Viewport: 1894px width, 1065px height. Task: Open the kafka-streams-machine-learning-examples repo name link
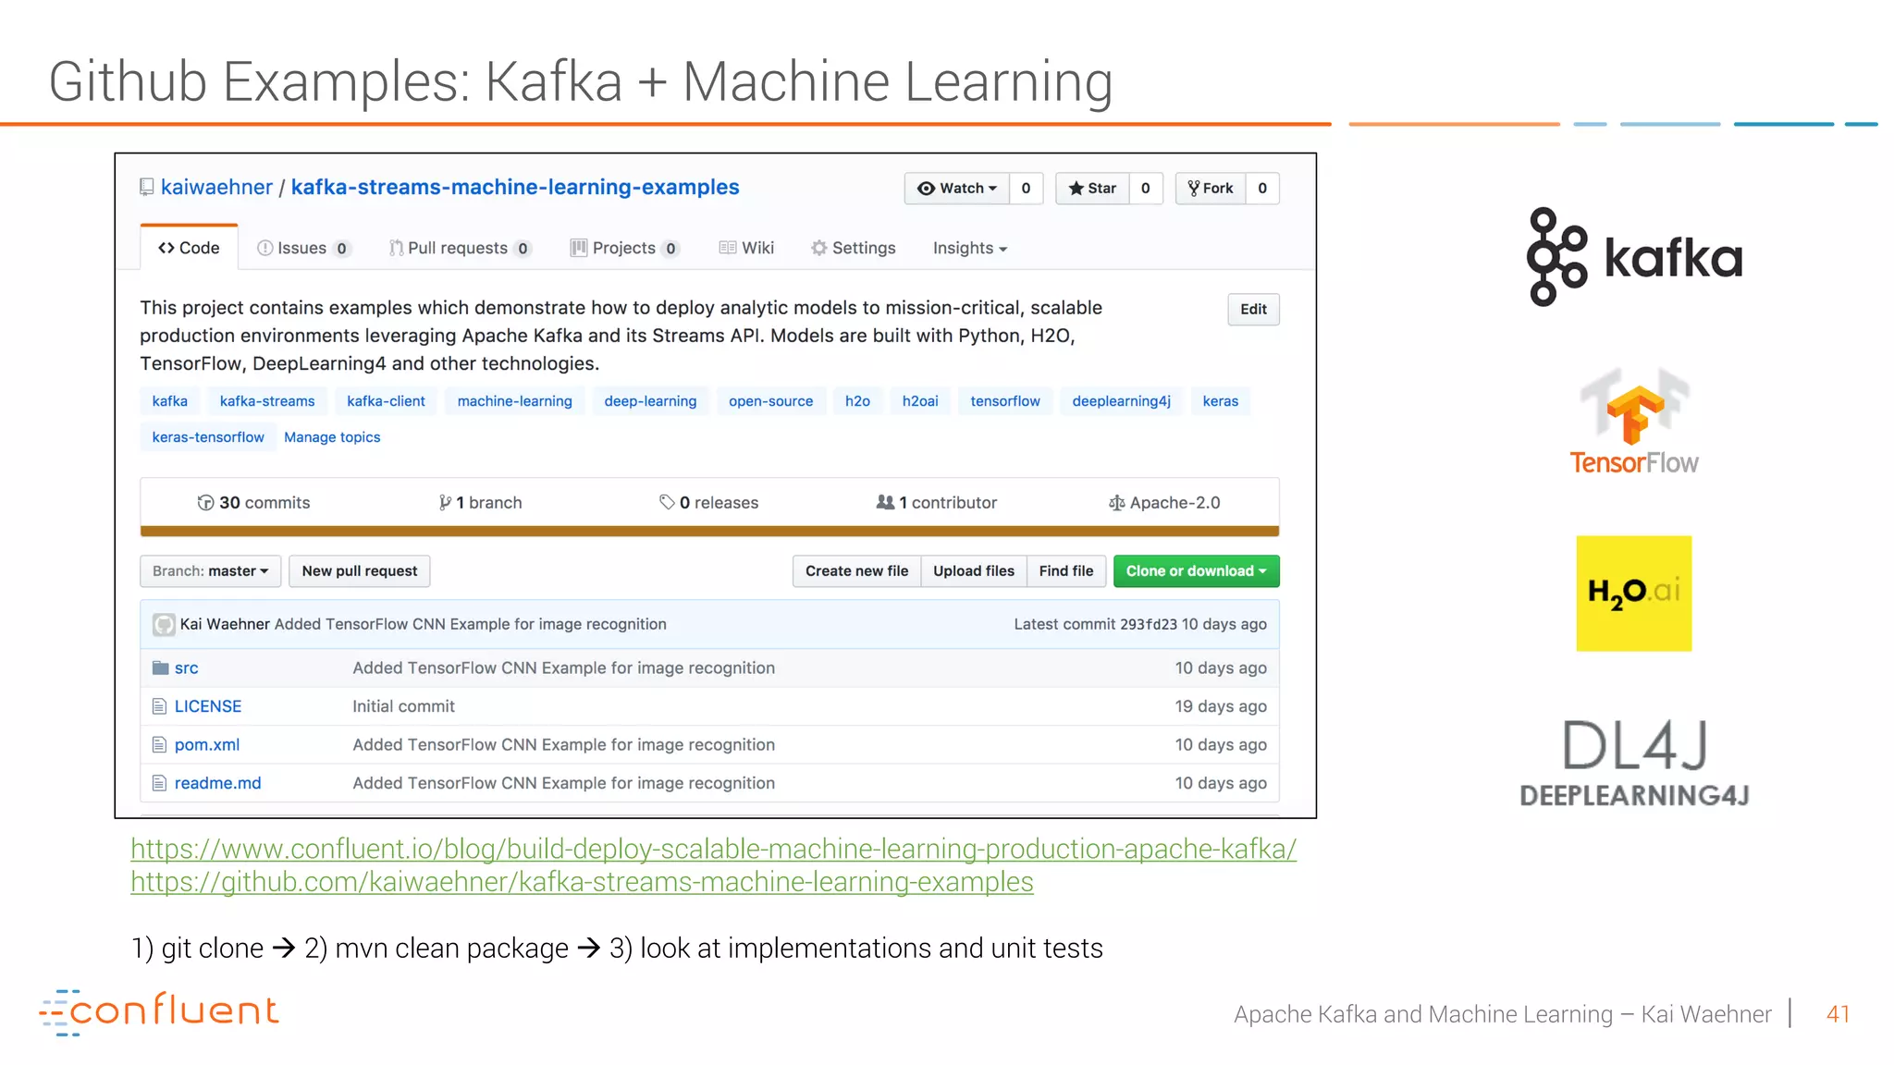[515, 188]
